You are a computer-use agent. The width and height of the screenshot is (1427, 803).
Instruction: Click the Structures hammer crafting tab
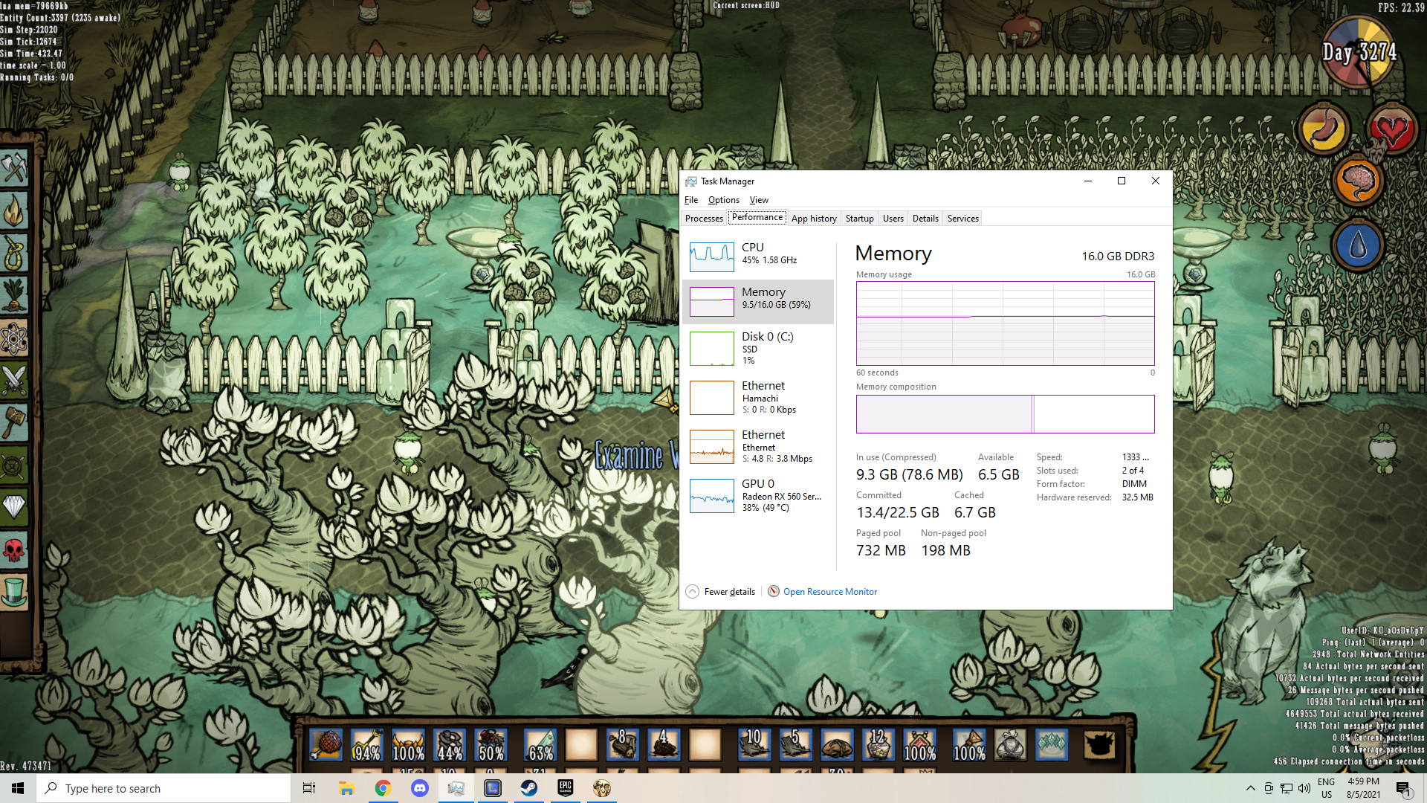click(14, 422)
